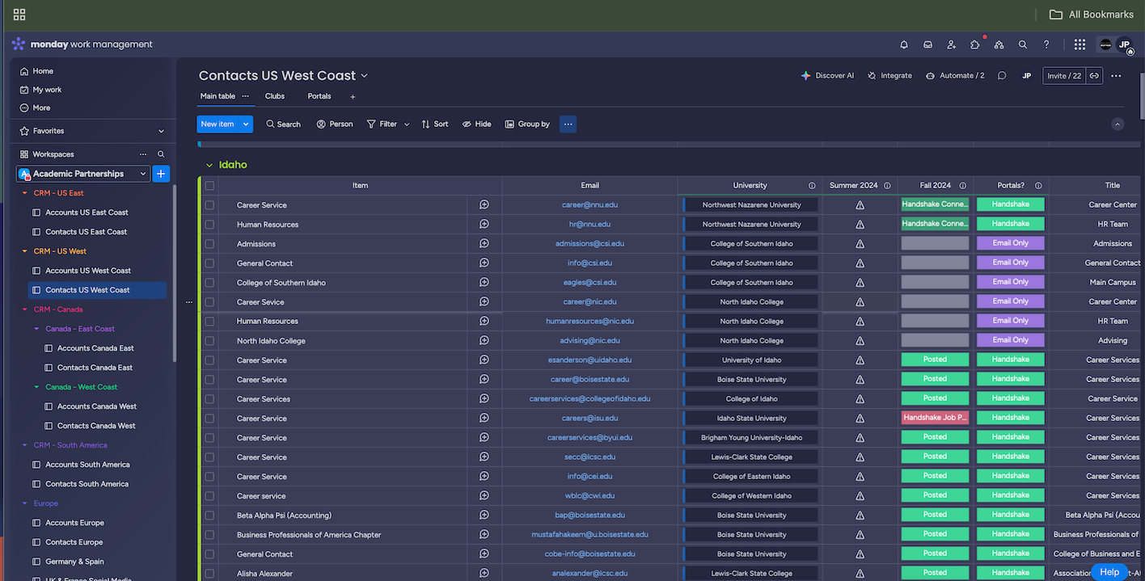Open the conversation icon for the Admissions row
1145x581 pixels.
(x=484, y=243)
